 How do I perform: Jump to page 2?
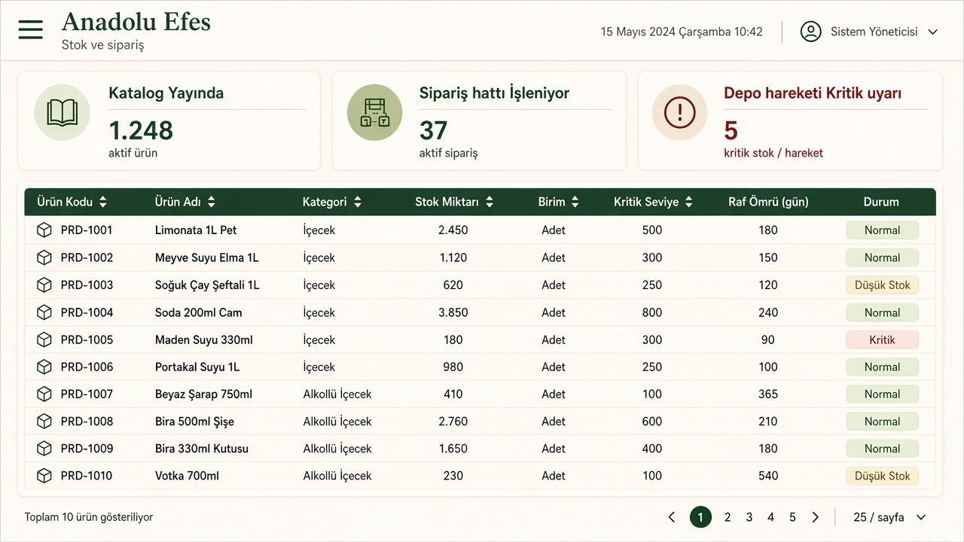[x=728, y=517]
